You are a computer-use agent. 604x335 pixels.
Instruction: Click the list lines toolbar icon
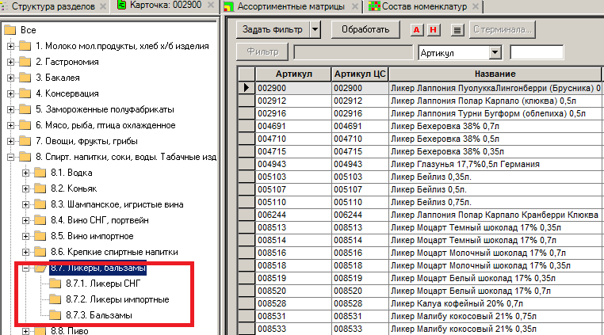(x=457, y=30)
